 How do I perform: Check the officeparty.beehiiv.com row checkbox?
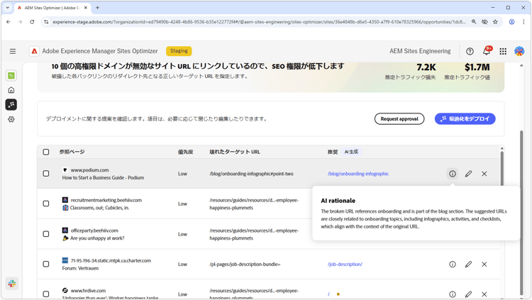point(46,234)
